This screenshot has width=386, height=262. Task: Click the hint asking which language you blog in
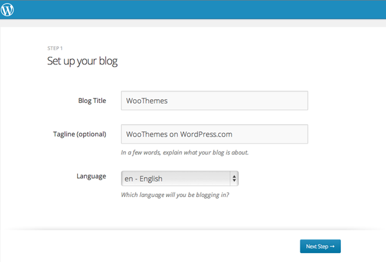tap(175, 195)
